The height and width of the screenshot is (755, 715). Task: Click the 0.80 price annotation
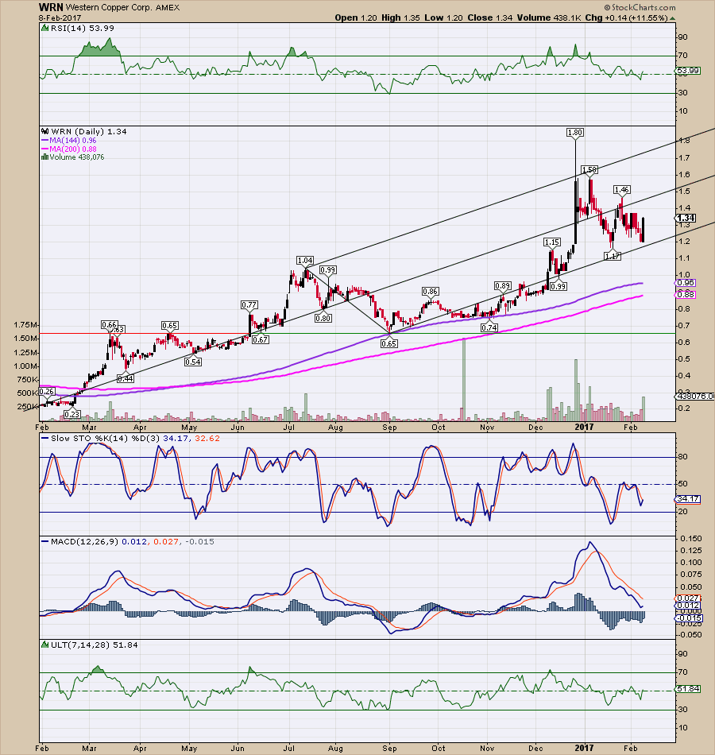(x=323, y=318)
